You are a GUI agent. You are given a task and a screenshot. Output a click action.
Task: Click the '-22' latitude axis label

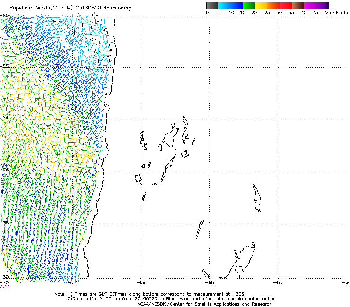[x=5, y=66]
